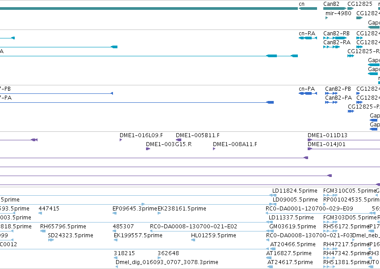Select the LD11824.5prime EST
The width and height of the screenshot is (380, 269).
pyautogui.click(x=274, y=196)
